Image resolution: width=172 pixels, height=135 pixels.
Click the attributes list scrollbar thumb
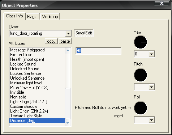coord(68,104)
